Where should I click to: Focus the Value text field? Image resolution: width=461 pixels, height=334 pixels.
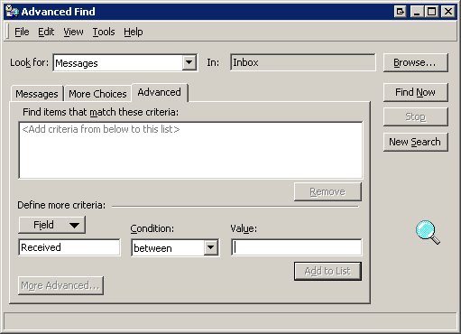pos(297,247)
